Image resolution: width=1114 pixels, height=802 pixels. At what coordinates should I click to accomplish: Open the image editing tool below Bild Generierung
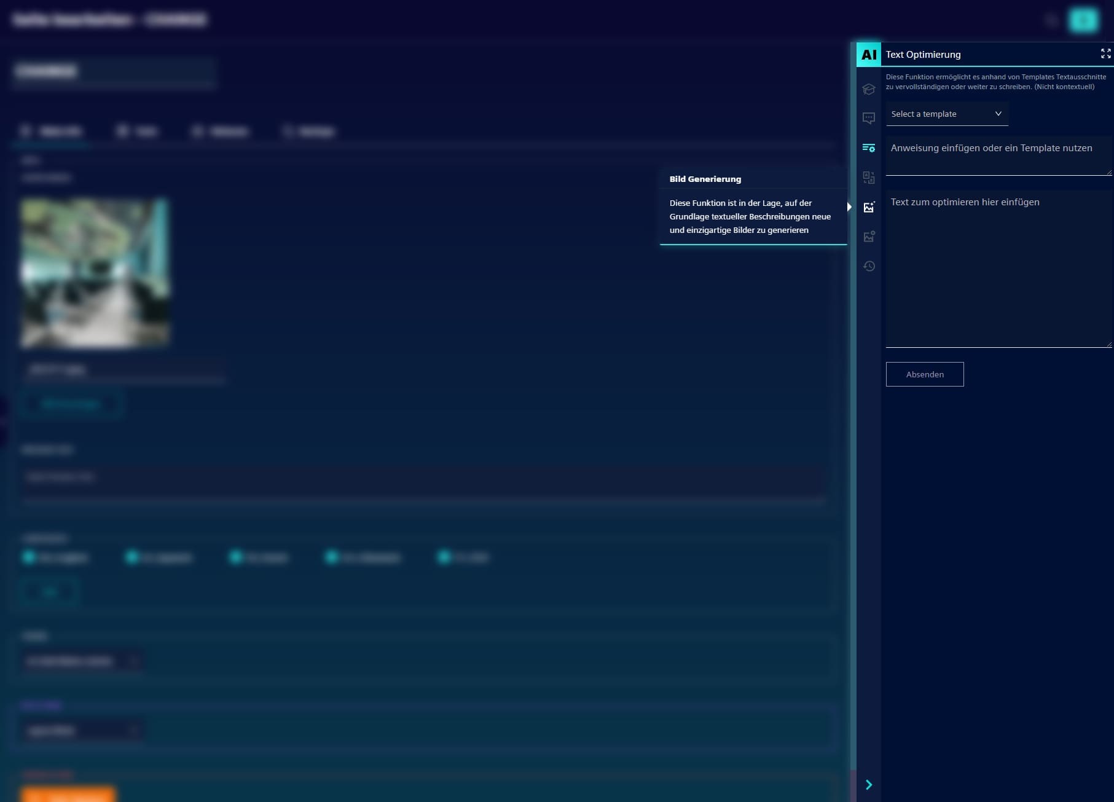tap(869, 237)
